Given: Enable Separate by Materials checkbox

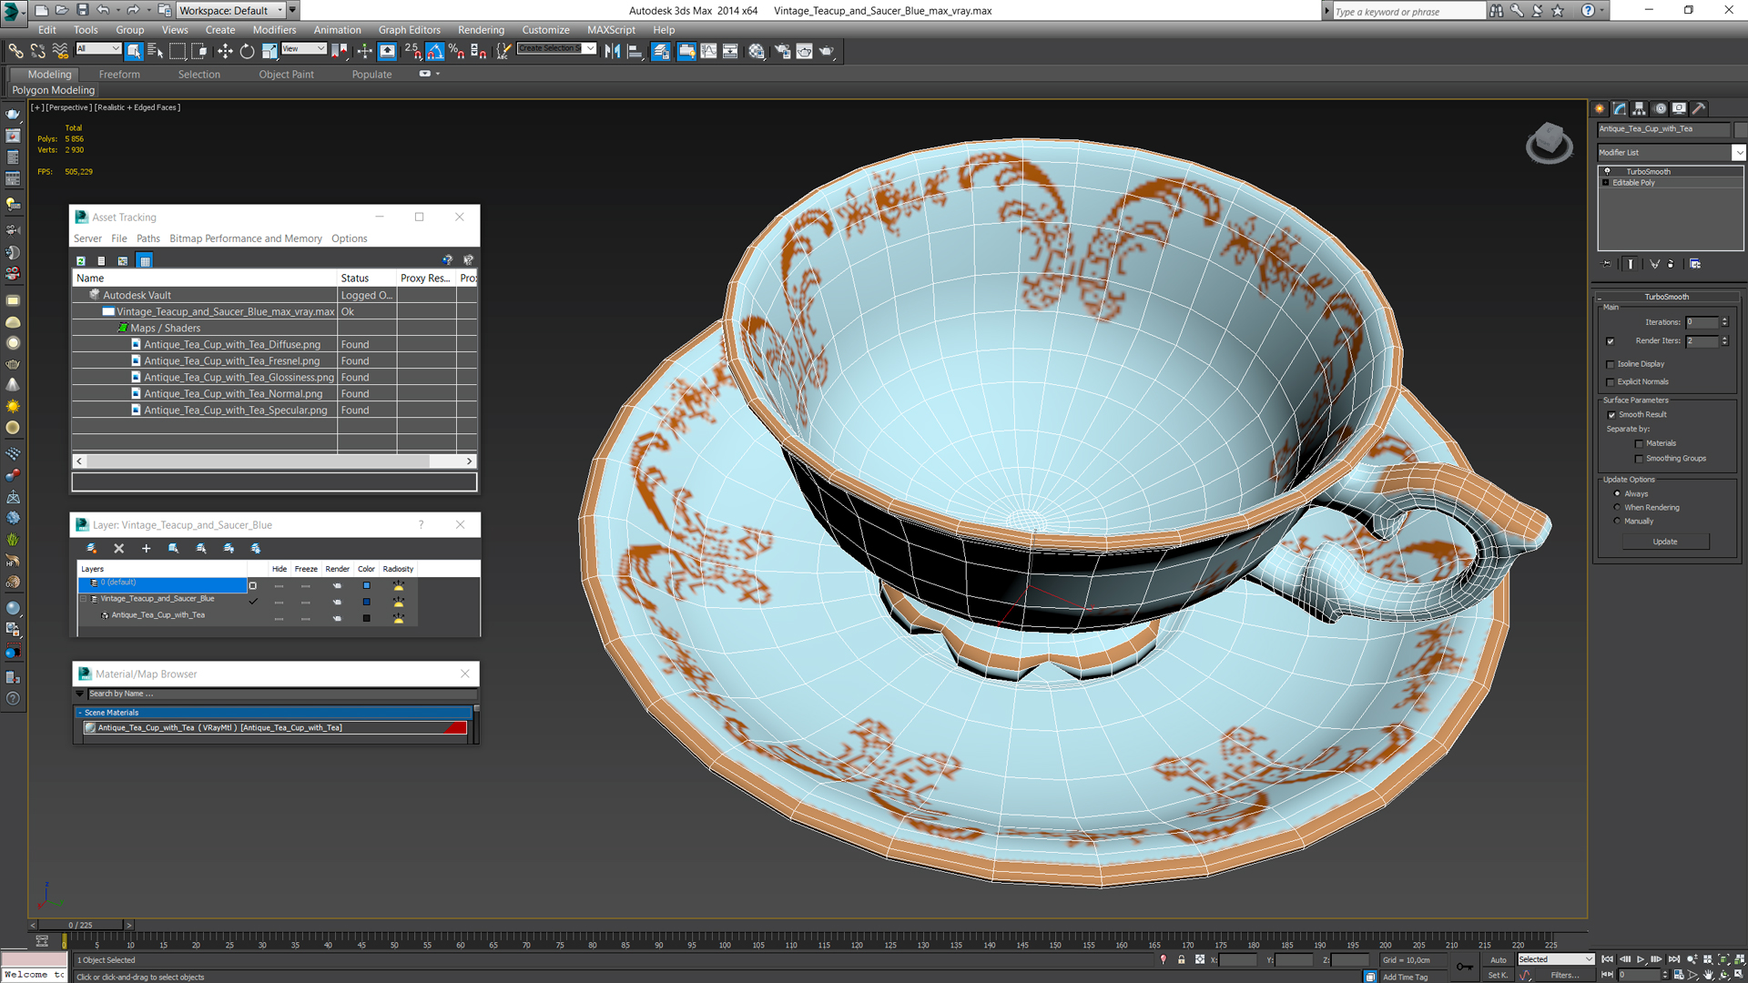Looking at the screenshot, I should 1640,444.
